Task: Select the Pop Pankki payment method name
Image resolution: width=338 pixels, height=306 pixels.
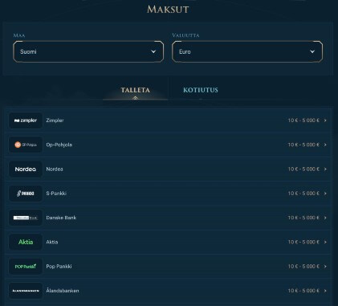Action: tap(59, 267)
